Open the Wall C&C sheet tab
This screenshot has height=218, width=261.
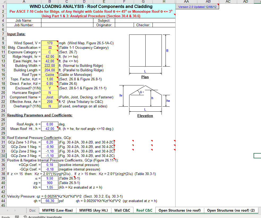click(x=122, y=210)
